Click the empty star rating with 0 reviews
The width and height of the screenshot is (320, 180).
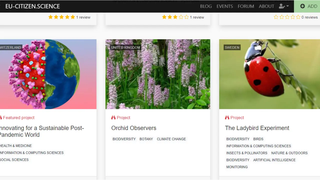pyautogui.click(x=287, y=17)
